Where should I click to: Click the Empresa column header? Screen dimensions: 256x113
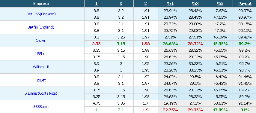click(x=41, y=4)
